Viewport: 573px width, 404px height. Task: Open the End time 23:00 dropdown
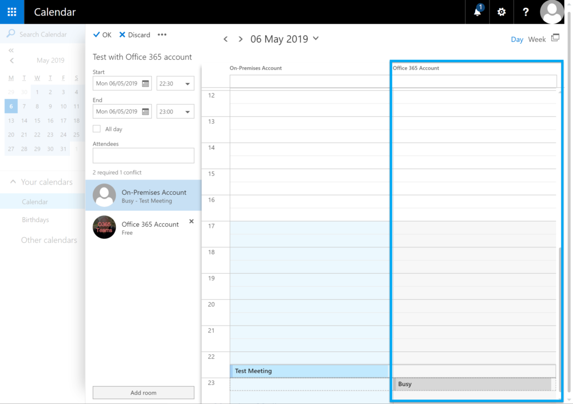[x=175, y=112]
